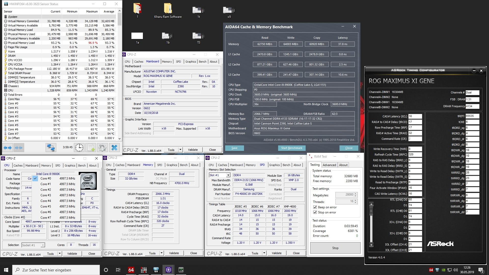Screen dimensions: 489x275
Task: Click HWiNFO remote network monitors icon
Action: [51, 147]
